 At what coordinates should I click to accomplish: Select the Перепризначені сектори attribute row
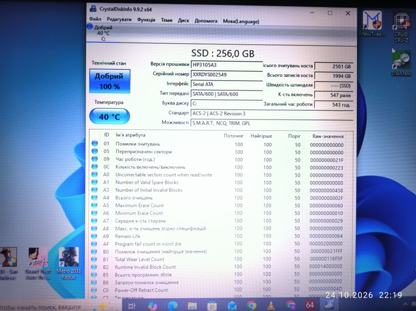coord(218,152)
